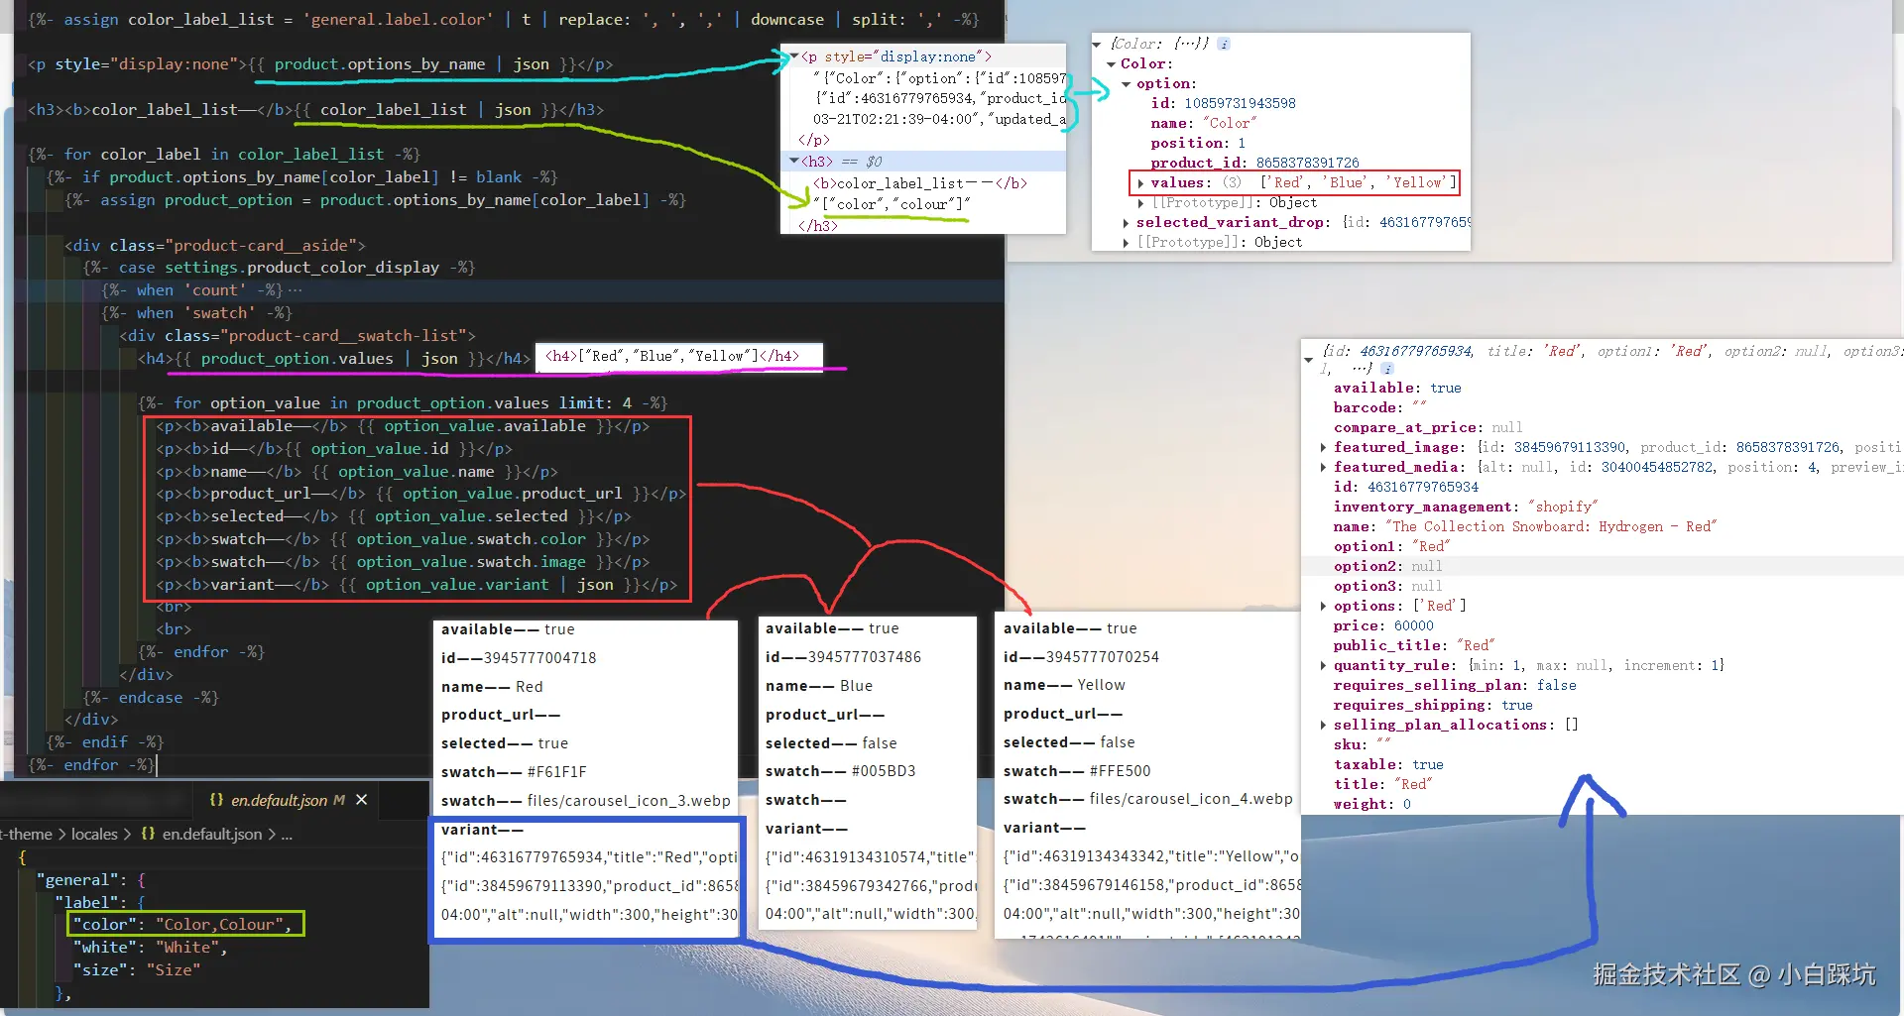Click the breadcrumb ellipsis after en.default.json
1904x1016 pixels.
[287, 835]
